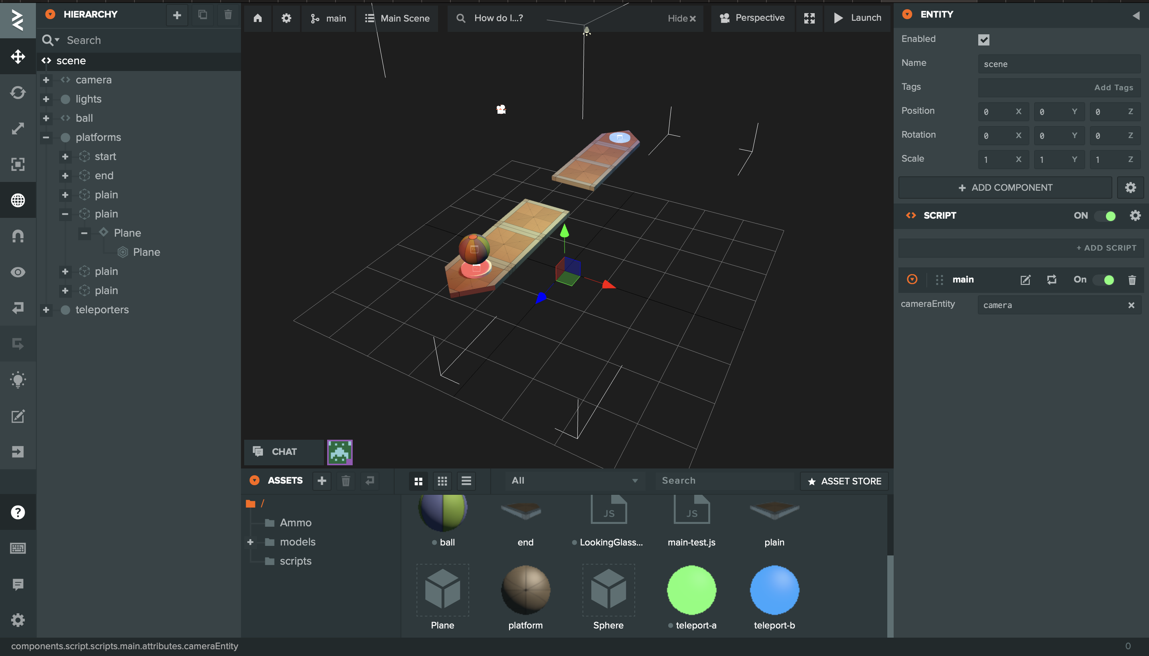
Task: Open the ASSET STORE
Action: click(844, 481)
